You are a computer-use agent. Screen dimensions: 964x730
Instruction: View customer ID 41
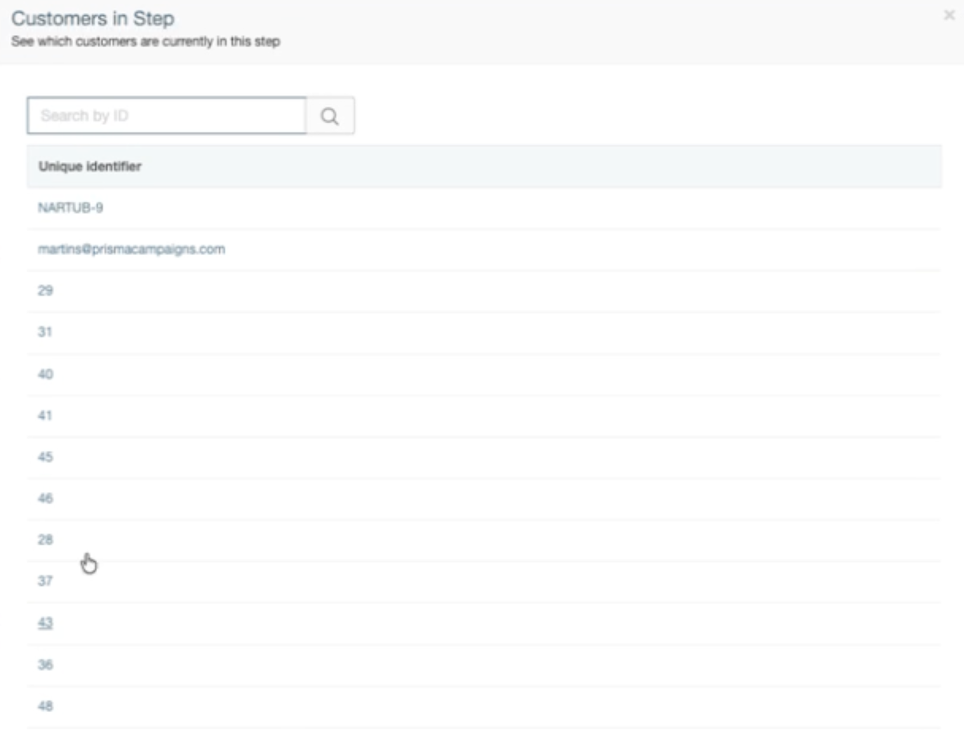[x=45, y=416]
